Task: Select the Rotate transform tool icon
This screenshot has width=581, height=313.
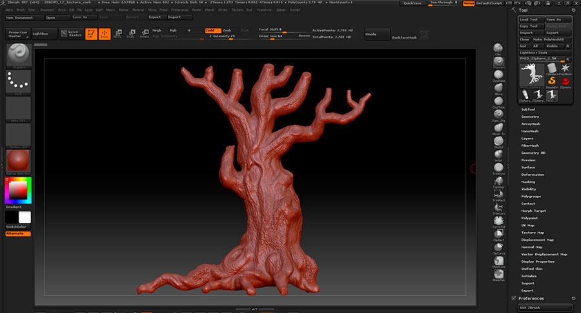Action: 144,33
